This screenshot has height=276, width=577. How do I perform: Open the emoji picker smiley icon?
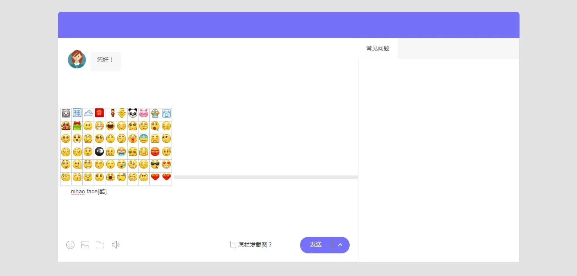[x=70, y=245]
